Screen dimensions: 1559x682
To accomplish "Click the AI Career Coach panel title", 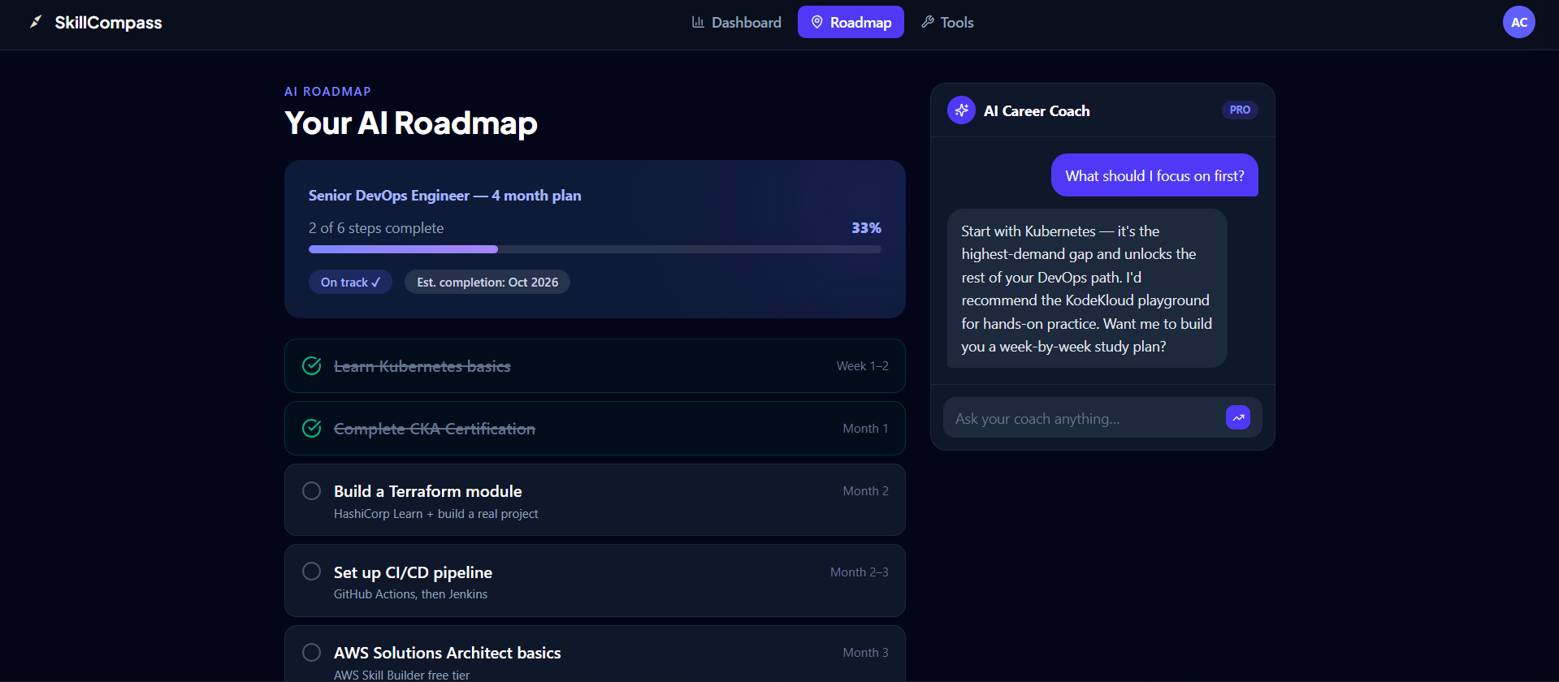I will coord(1037,111).
